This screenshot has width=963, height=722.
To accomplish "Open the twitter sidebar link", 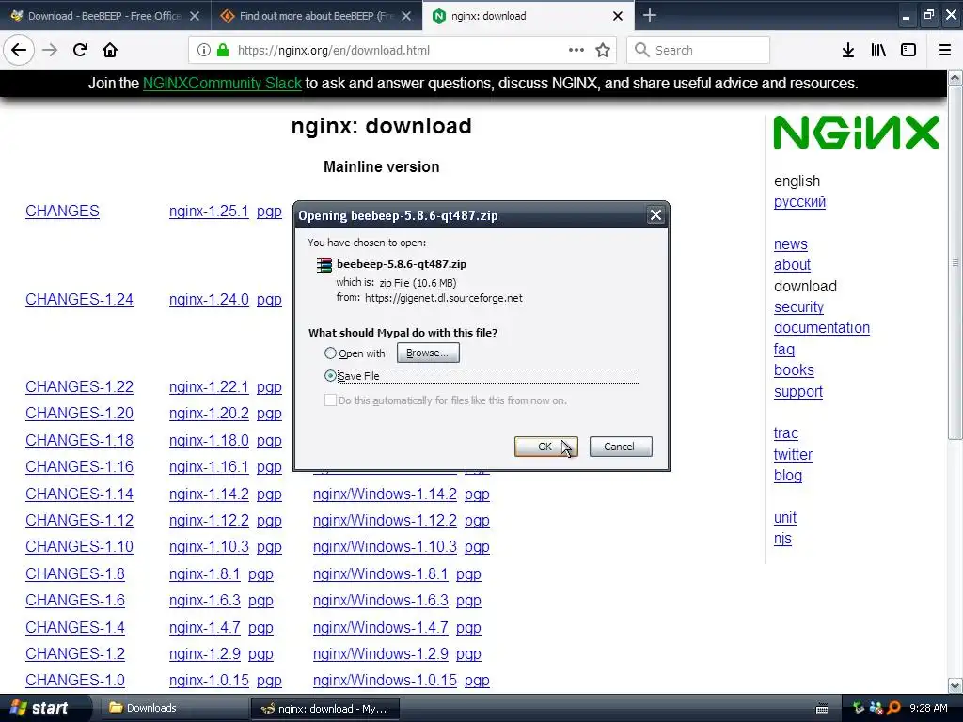I will (793, 454).
